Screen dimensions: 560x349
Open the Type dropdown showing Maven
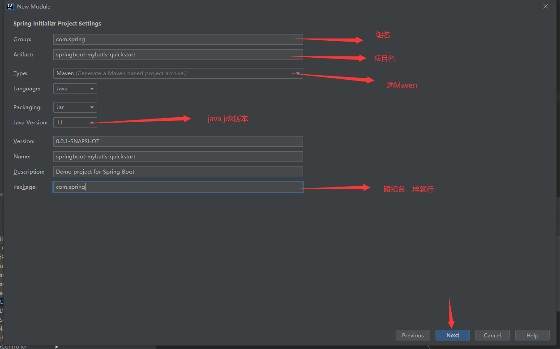point(178,73)
